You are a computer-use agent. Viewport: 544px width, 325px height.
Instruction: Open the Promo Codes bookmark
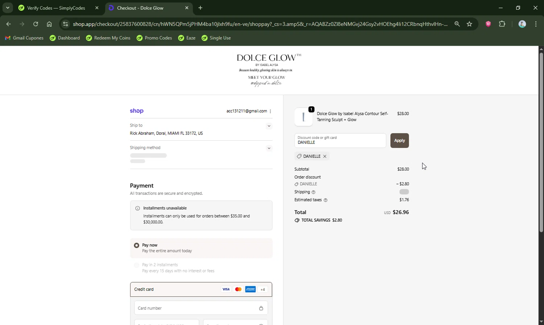154,38
